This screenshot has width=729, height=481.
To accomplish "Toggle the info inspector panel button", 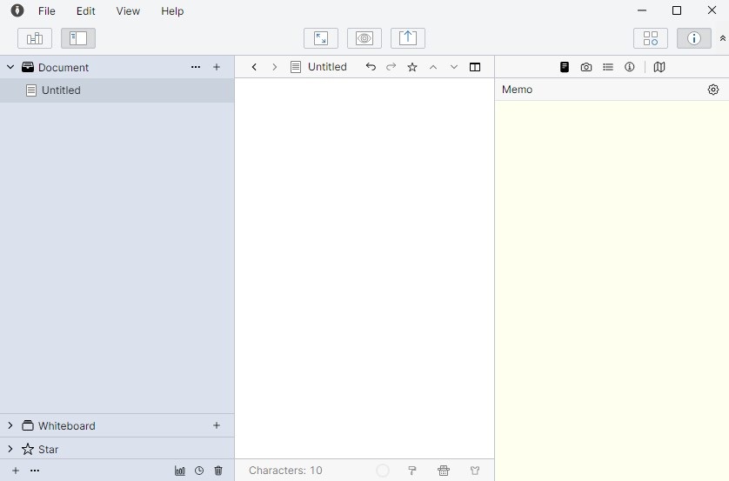I will pos(693,38).
